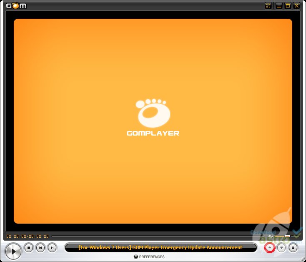Screen dimensions: 306x262
Task: Click the GOMPLAYER logo in video area
Action: [x=153, y=118]
